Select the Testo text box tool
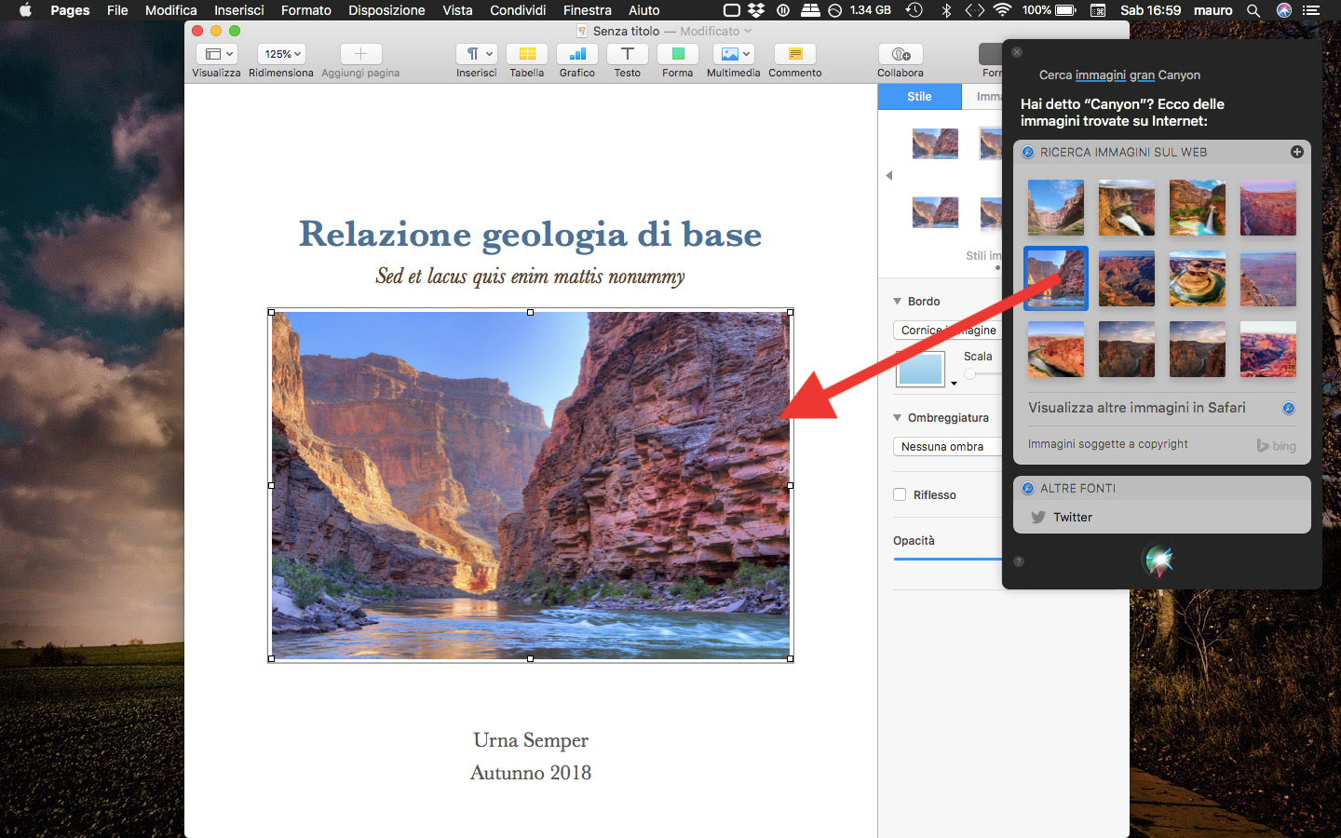 (627, 54)
